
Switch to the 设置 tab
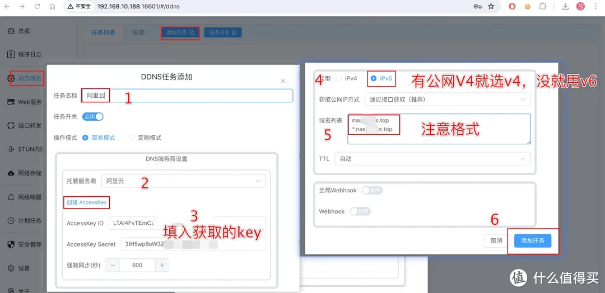click(138, 32)
